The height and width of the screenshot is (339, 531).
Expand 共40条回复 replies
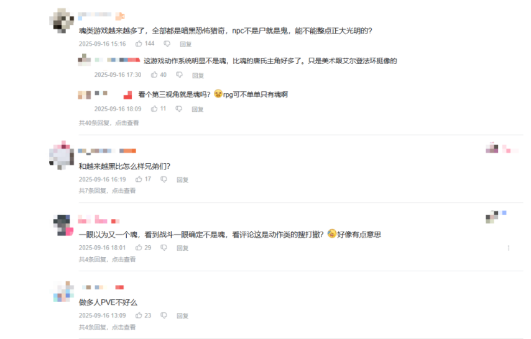point(109,123)
